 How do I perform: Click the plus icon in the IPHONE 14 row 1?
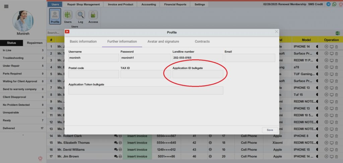[326, 46]
